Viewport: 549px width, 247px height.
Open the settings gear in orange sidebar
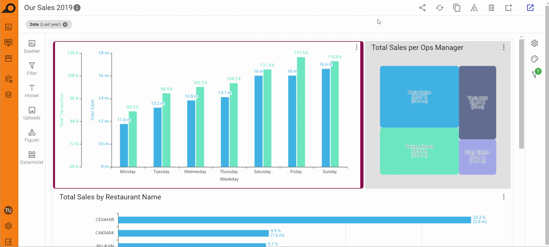(9, 226)
